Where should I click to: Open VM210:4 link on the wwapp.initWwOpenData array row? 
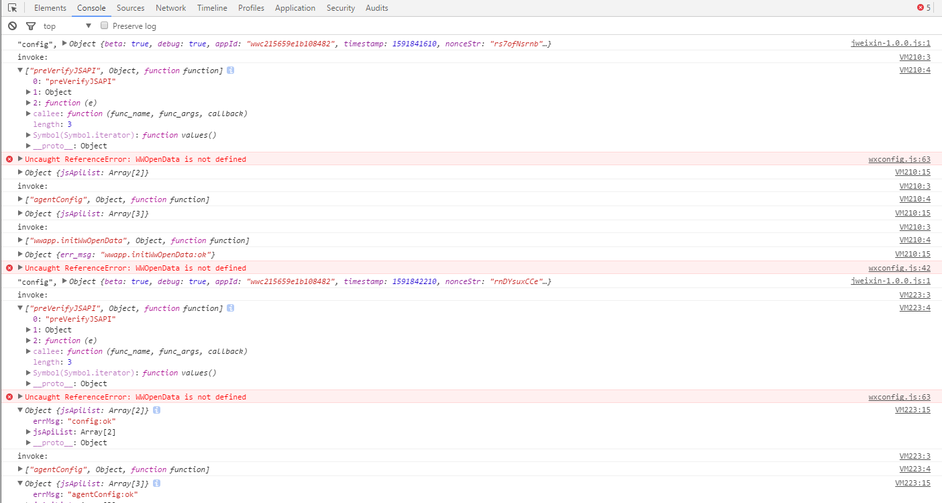[915, 240]
